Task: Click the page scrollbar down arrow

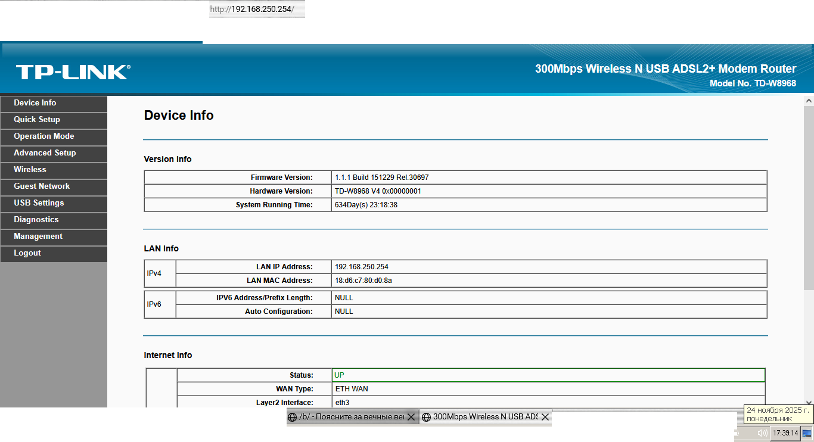Action: (809, 403)
